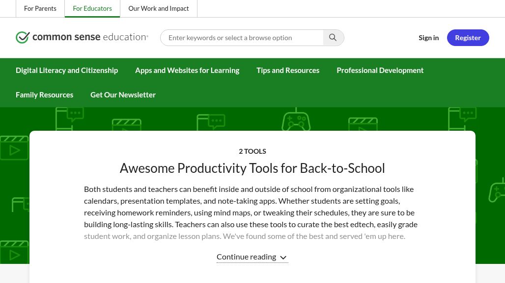Click the Sign in link

(x=428, y=37)
